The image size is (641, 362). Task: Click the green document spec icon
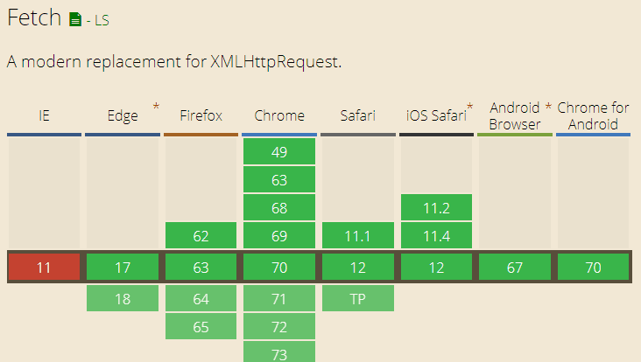tap(75, 18)
